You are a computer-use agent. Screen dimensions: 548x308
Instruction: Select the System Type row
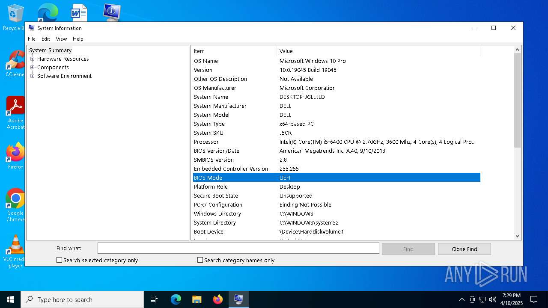coord(337,124)
